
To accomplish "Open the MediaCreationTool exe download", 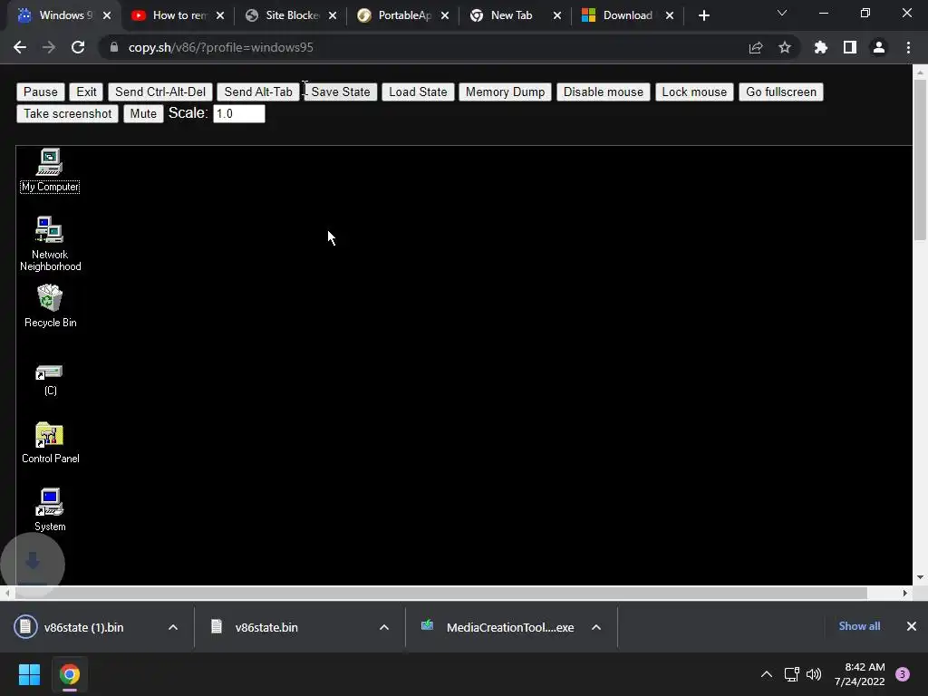I will (510, 627).
